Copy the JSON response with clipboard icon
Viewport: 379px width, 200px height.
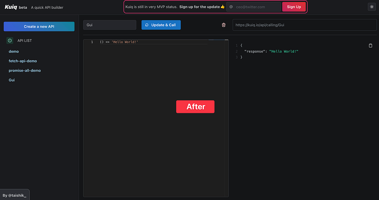370,46
